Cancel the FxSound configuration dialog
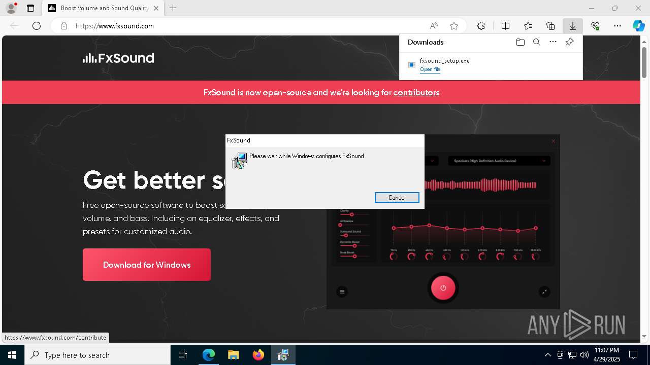The image size is (650, 365). (397, 198)
